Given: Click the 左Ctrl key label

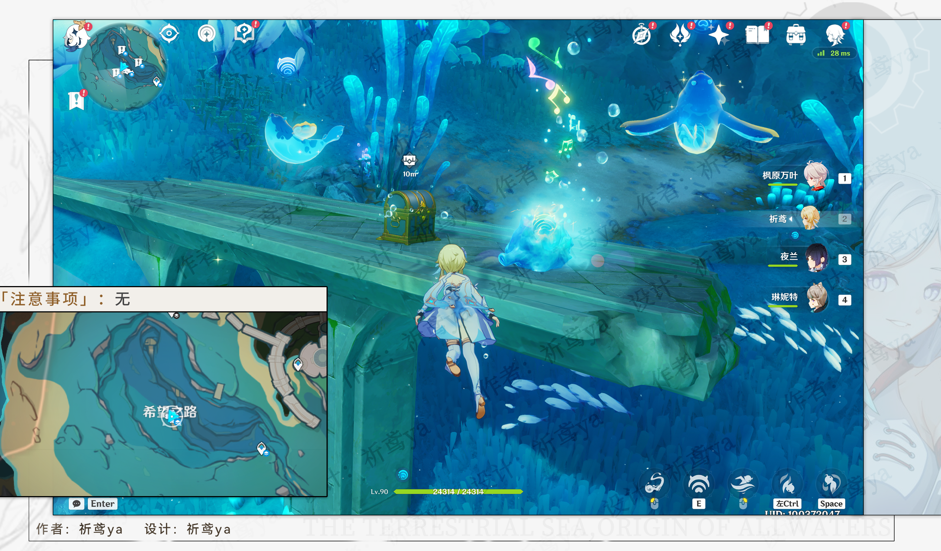Looking at the screenshot, I should [x=787, y=504].
